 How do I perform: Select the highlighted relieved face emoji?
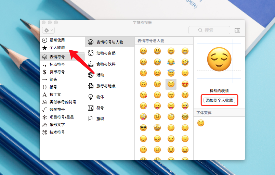click(171, 84)
